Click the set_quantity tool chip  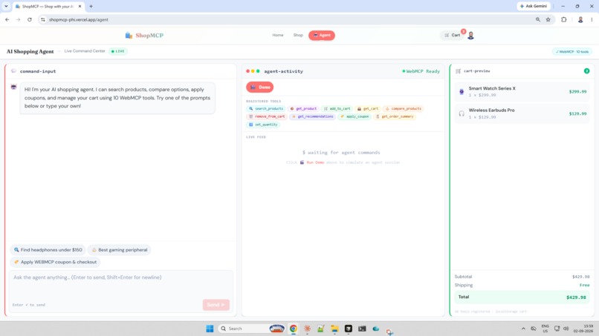coord(263,125)
